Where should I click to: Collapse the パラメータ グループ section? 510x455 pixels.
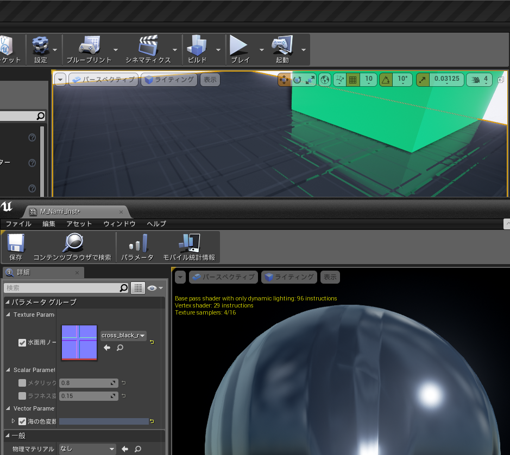pos(8,302)
